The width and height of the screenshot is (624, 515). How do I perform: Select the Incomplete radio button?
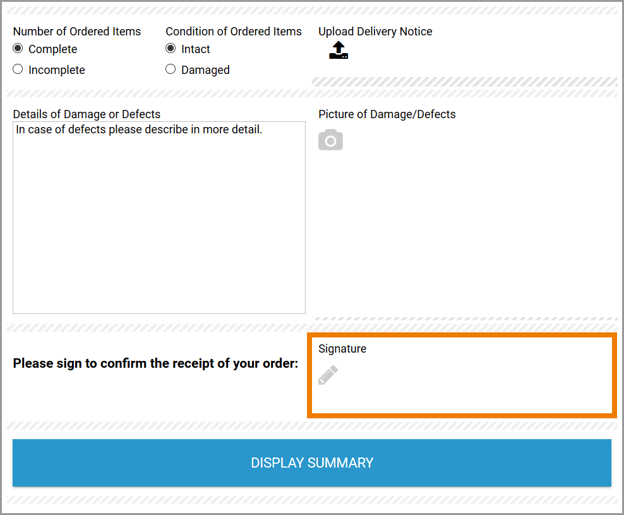pyautogui.click(x=18, y=70)
